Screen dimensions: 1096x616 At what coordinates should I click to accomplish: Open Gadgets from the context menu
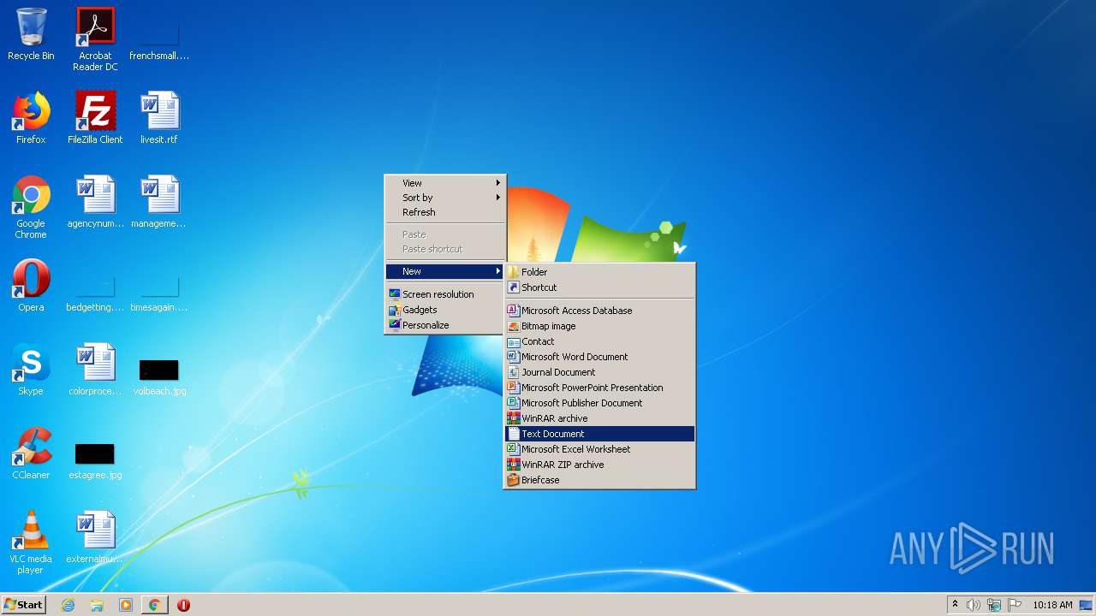tap(445, 310)
